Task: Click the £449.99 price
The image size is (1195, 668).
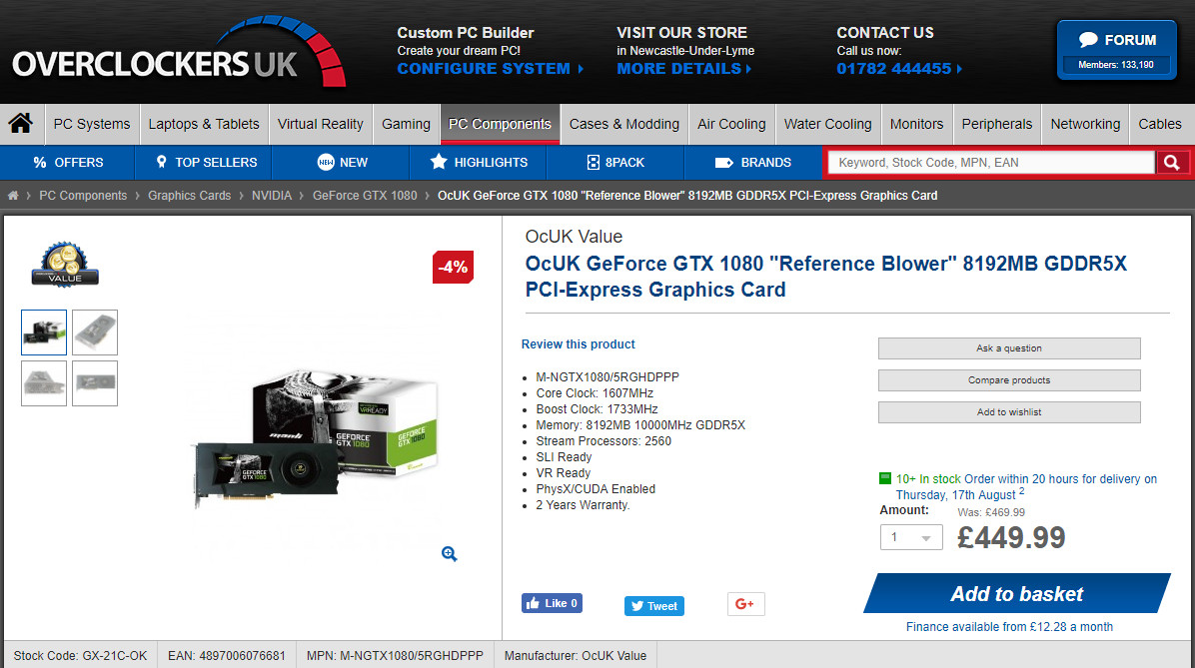Action: click(x=1011, y=538)
